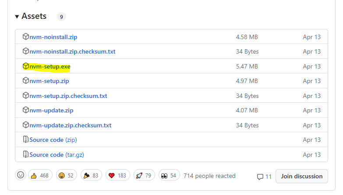
Task: Click package icon beside nvm-update.zip
Action: point(26,110)
